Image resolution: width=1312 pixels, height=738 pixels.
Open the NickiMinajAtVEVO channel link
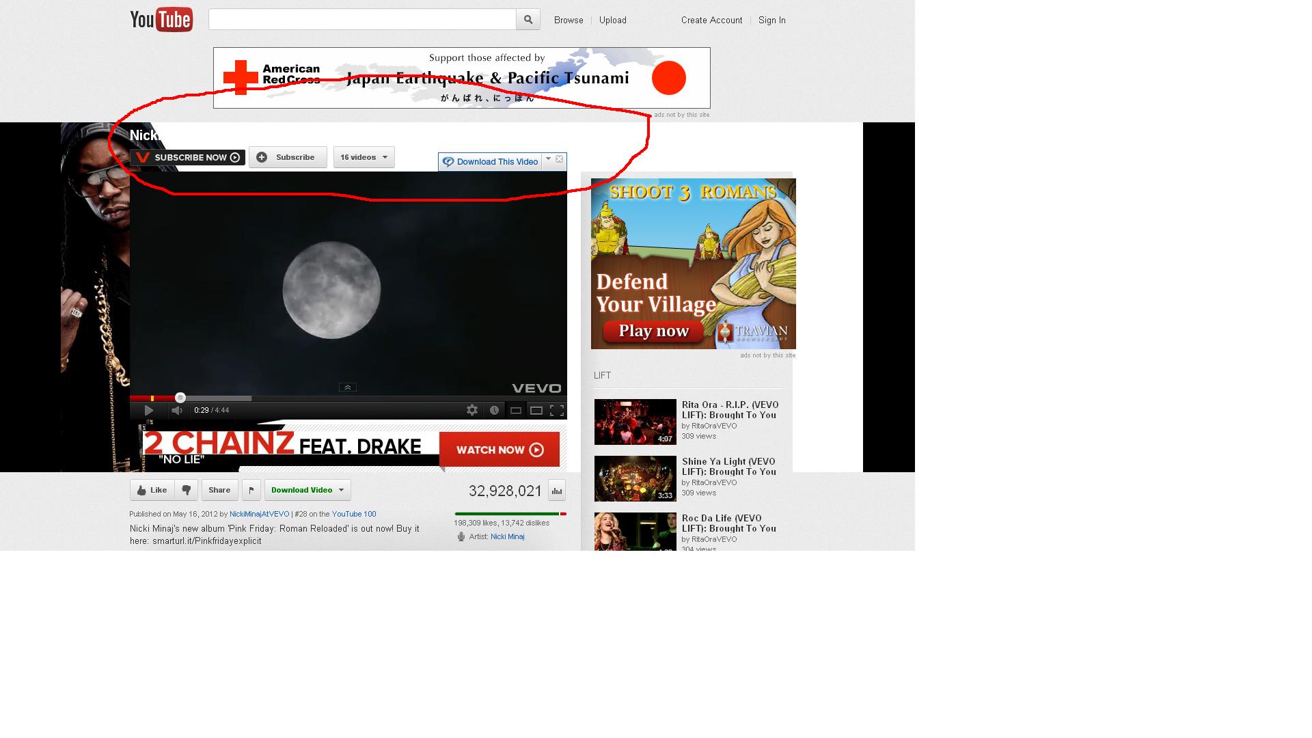pyautogui.click(x=260, y=514)
